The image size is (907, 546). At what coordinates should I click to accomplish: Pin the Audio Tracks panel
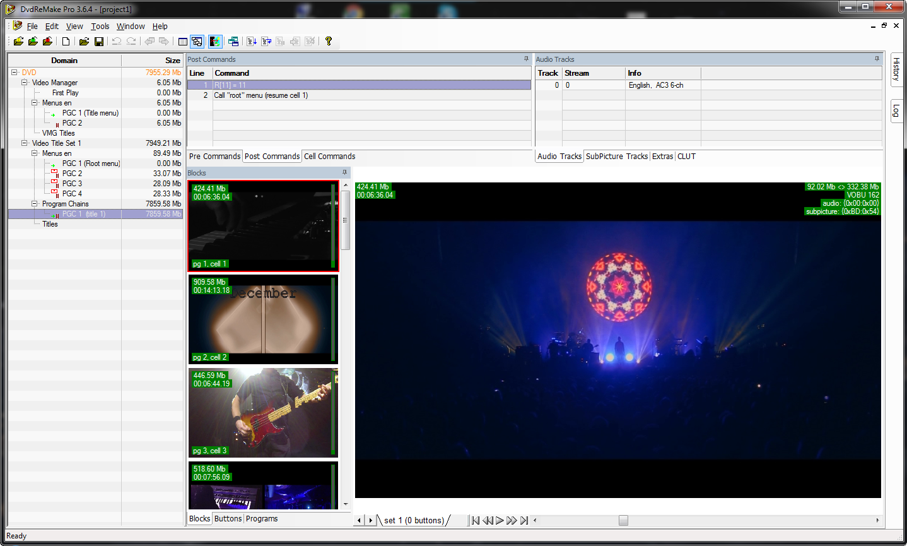pyautogui.click(x=877, y=59)
